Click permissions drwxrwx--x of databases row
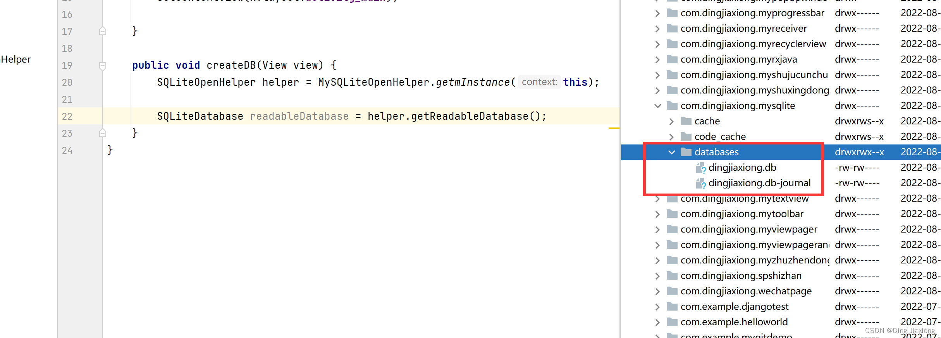 (x=859, y=152)
